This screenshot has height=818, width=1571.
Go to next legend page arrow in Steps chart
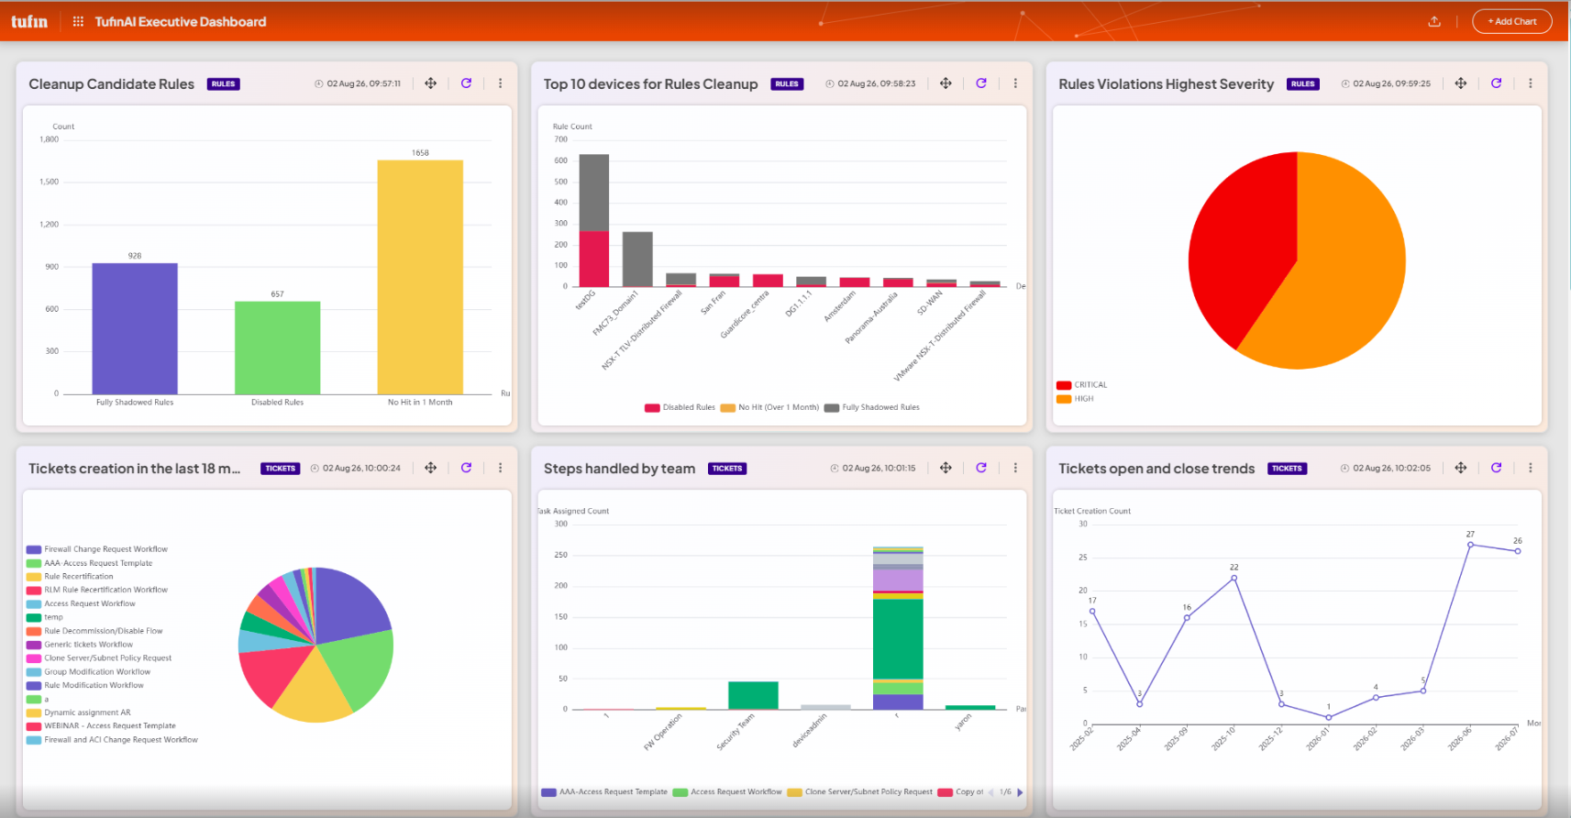click(x=1020, y=792)
